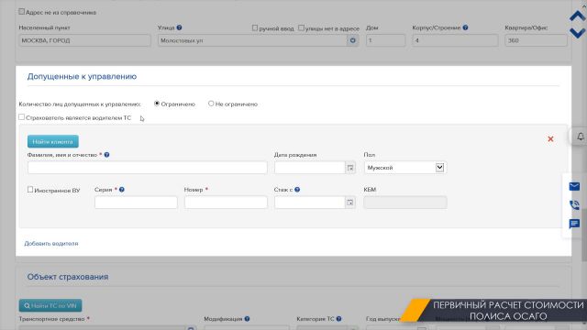Click help icon next to Фамилия, имя и отчество
This screenshot has width=587, height=330.
106,155
